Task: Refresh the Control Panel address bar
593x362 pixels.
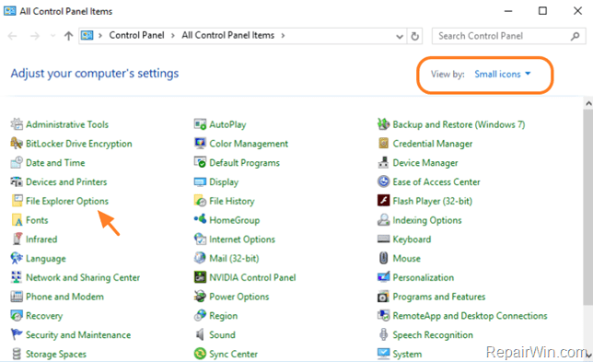Action: point(415,36)
